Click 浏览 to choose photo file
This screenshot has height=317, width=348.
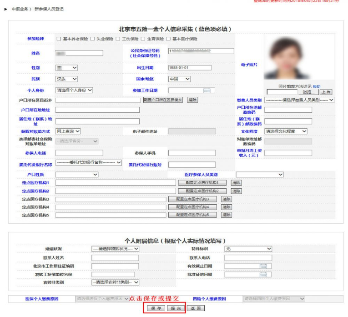click(x=308, y=92)
